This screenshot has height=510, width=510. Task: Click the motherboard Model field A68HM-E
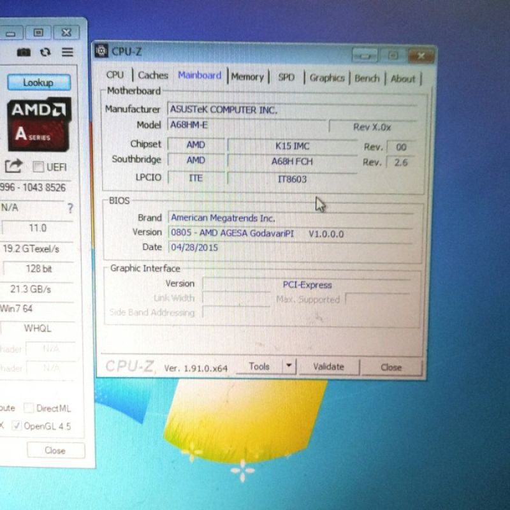click(x=246, y=126)
